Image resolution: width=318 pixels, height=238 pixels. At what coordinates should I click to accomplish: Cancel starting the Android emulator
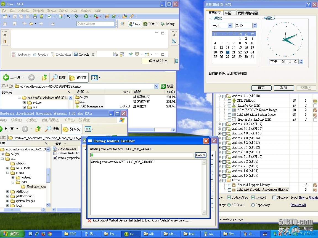click(201, 155)
